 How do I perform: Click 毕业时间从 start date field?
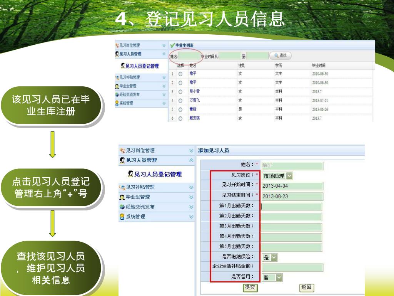click(x=230, y=55)
